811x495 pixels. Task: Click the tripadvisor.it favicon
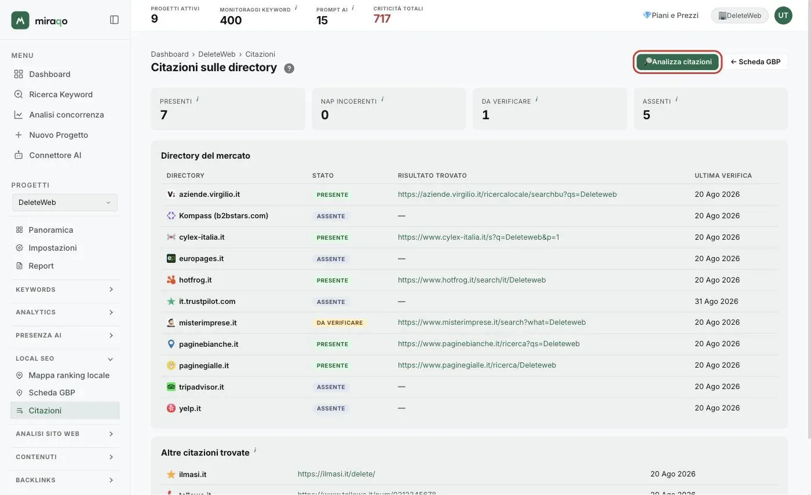click(x=171, y=387)
